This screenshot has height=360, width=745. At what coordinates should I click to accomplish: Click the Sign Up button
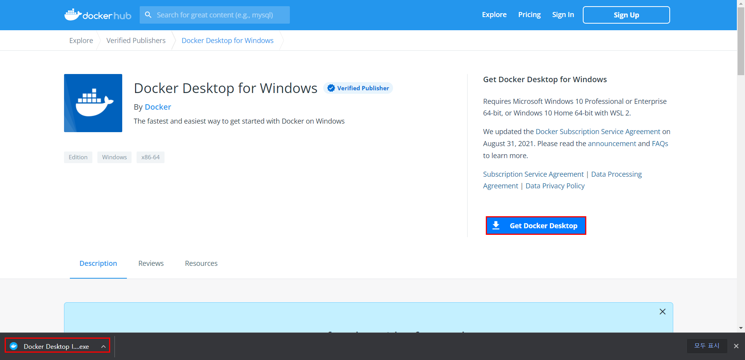tap(626, 15)
